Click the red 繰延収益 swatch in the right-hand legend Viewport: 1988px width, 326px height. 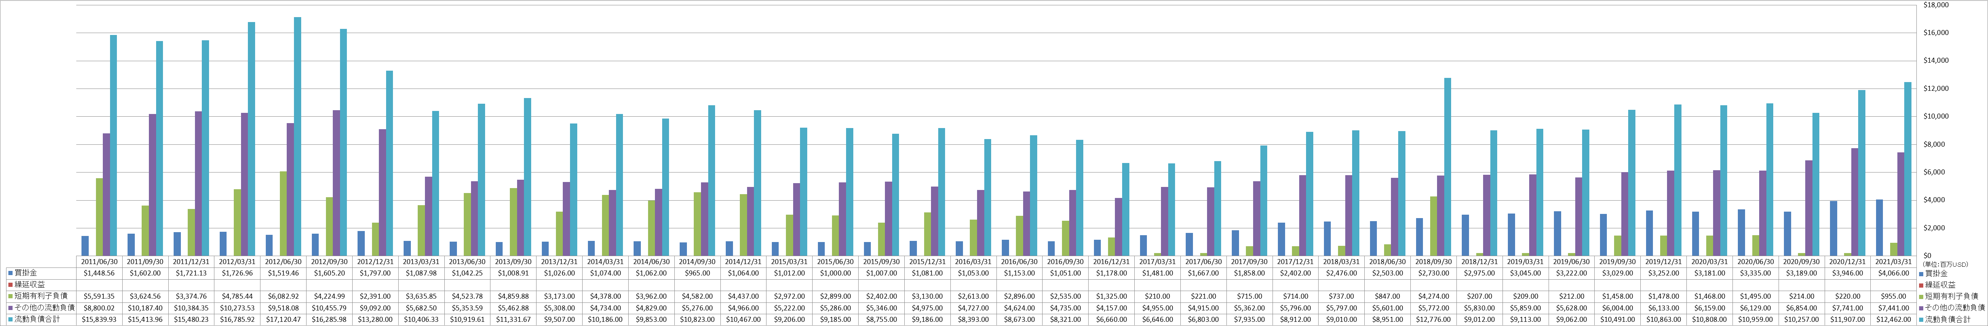1922,284
